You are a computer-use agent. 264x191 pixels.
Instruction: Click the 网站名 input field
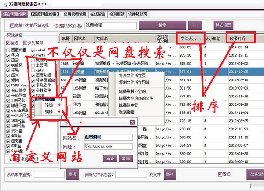[x=109, y=137]
